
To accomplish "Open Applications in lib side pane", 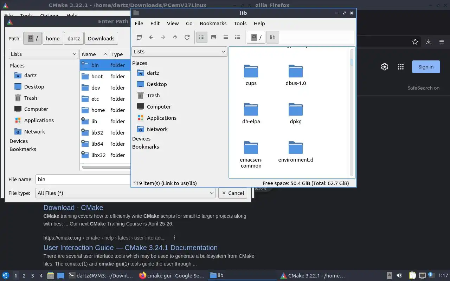I will tap(162, 118).
